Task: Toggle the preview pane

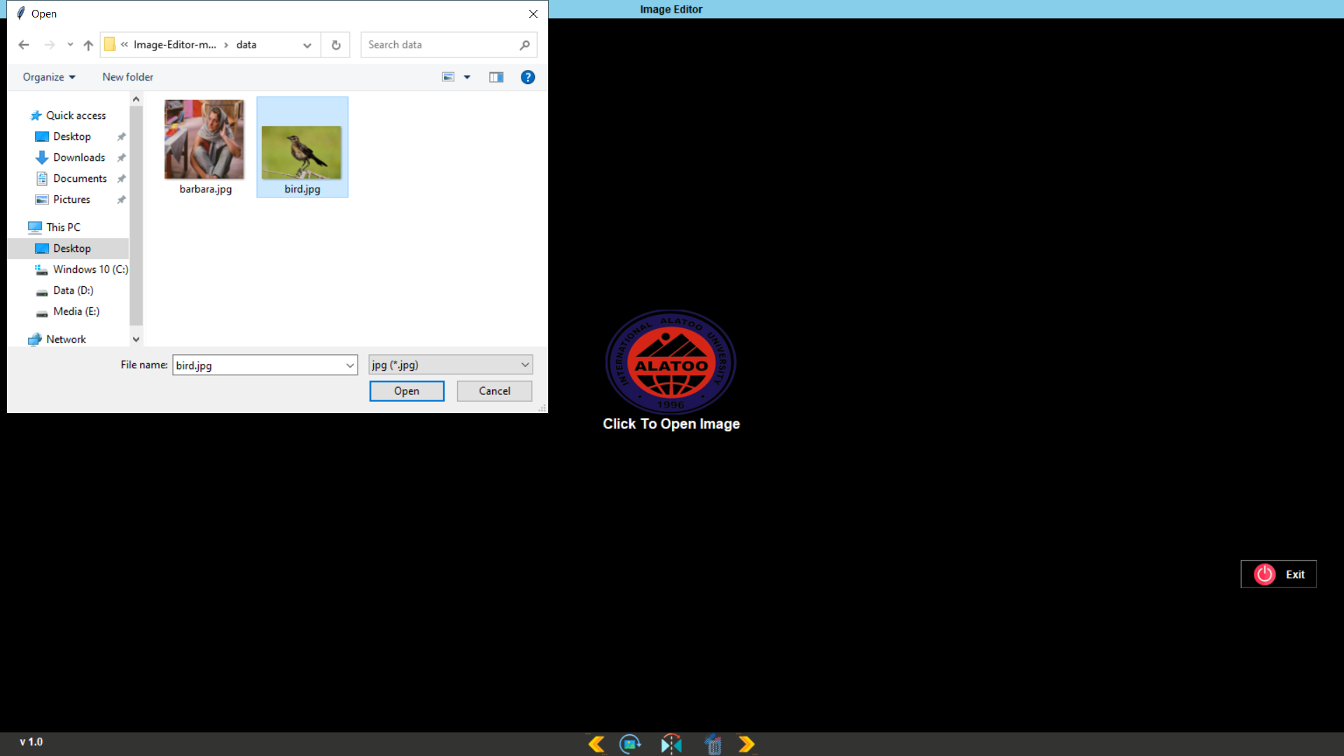Action: point(496,77)
